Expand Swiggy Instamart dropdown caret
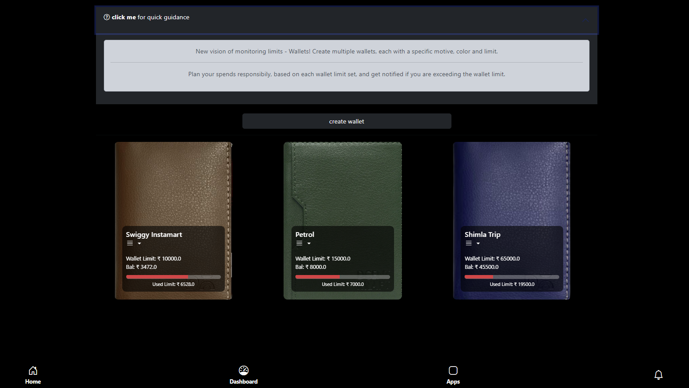The image size is (689, 388). 139,243
